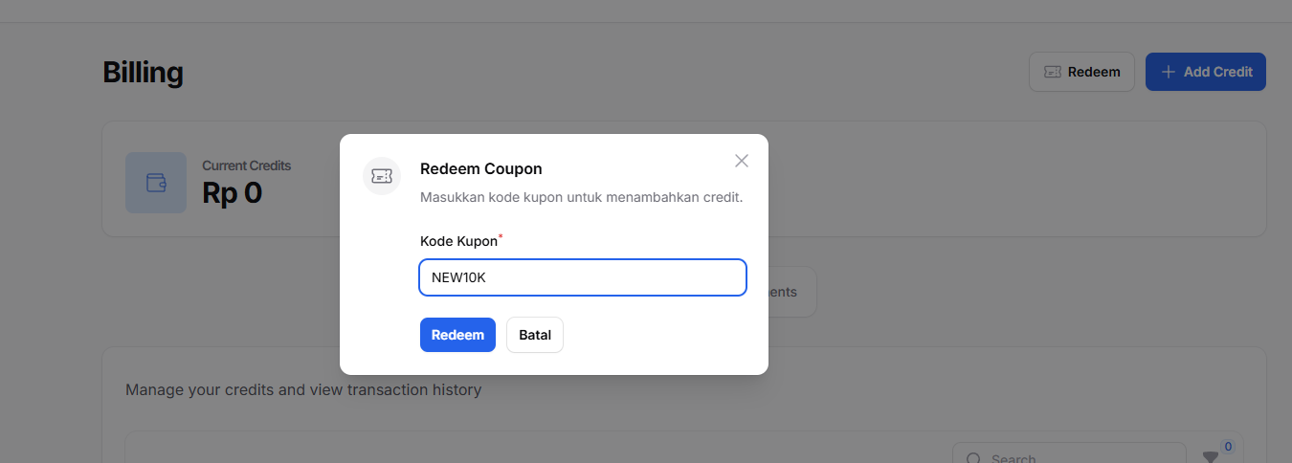This screenshot has height=463, width=1292.
Task: Click the Kode Kupon input field
Action: tap(582, 277)
